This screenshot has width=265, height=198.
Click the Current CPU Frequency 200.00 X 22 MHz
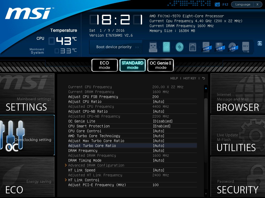pyautogui.click(x=168, y=87)
